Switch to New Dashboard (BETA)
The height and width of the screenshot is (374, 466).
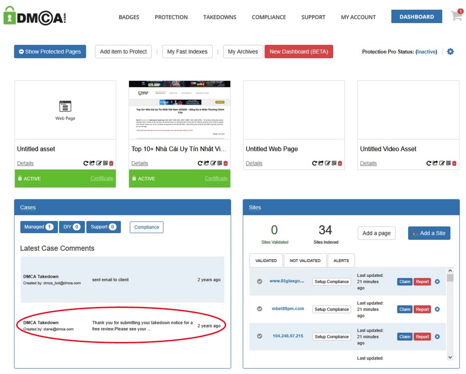[x=299, y=52]
